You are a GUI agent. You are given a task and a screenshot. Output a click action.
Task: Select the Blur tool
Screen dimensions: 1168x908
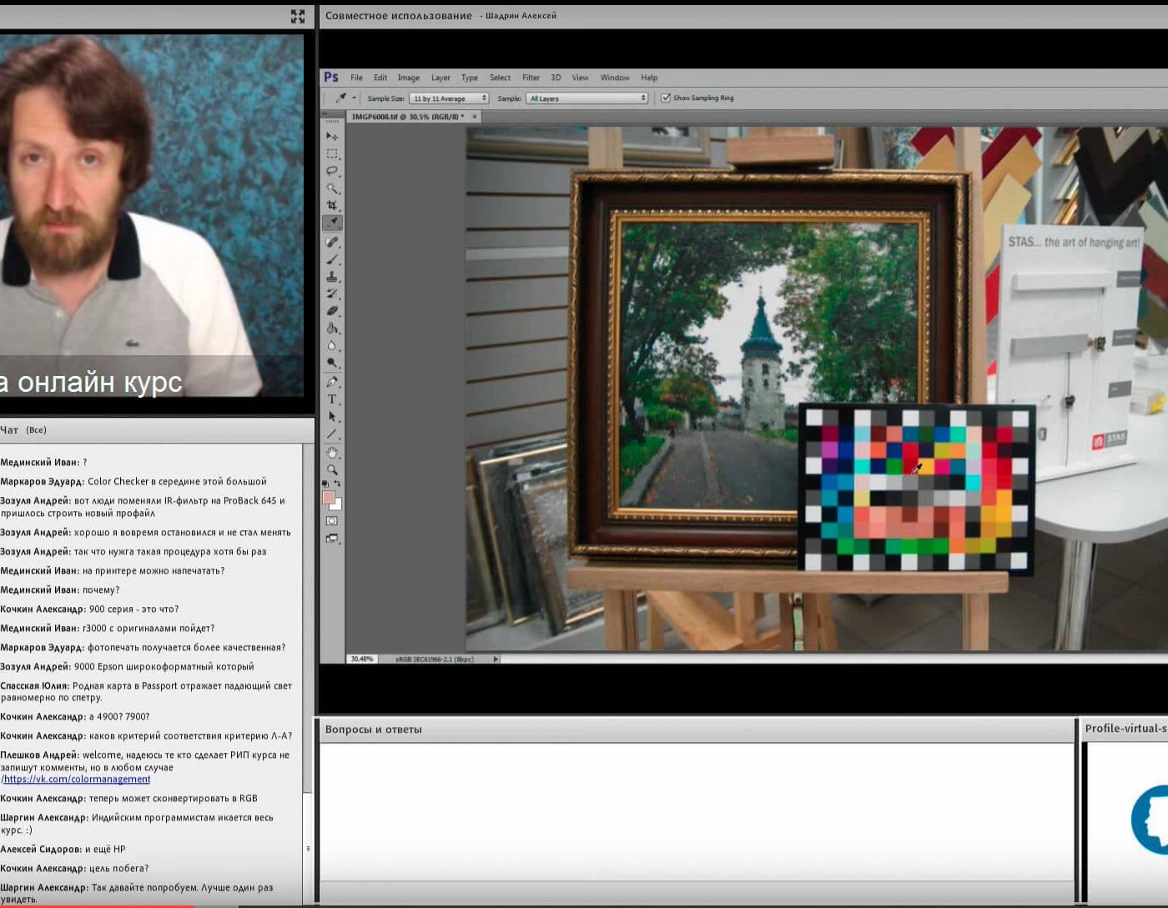[x=332, y=346]
